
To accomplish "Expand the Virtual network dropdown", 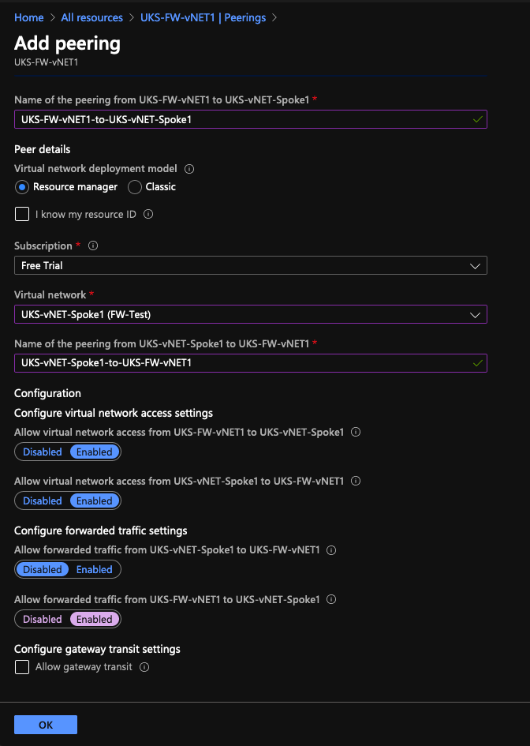I will (251, 314).
